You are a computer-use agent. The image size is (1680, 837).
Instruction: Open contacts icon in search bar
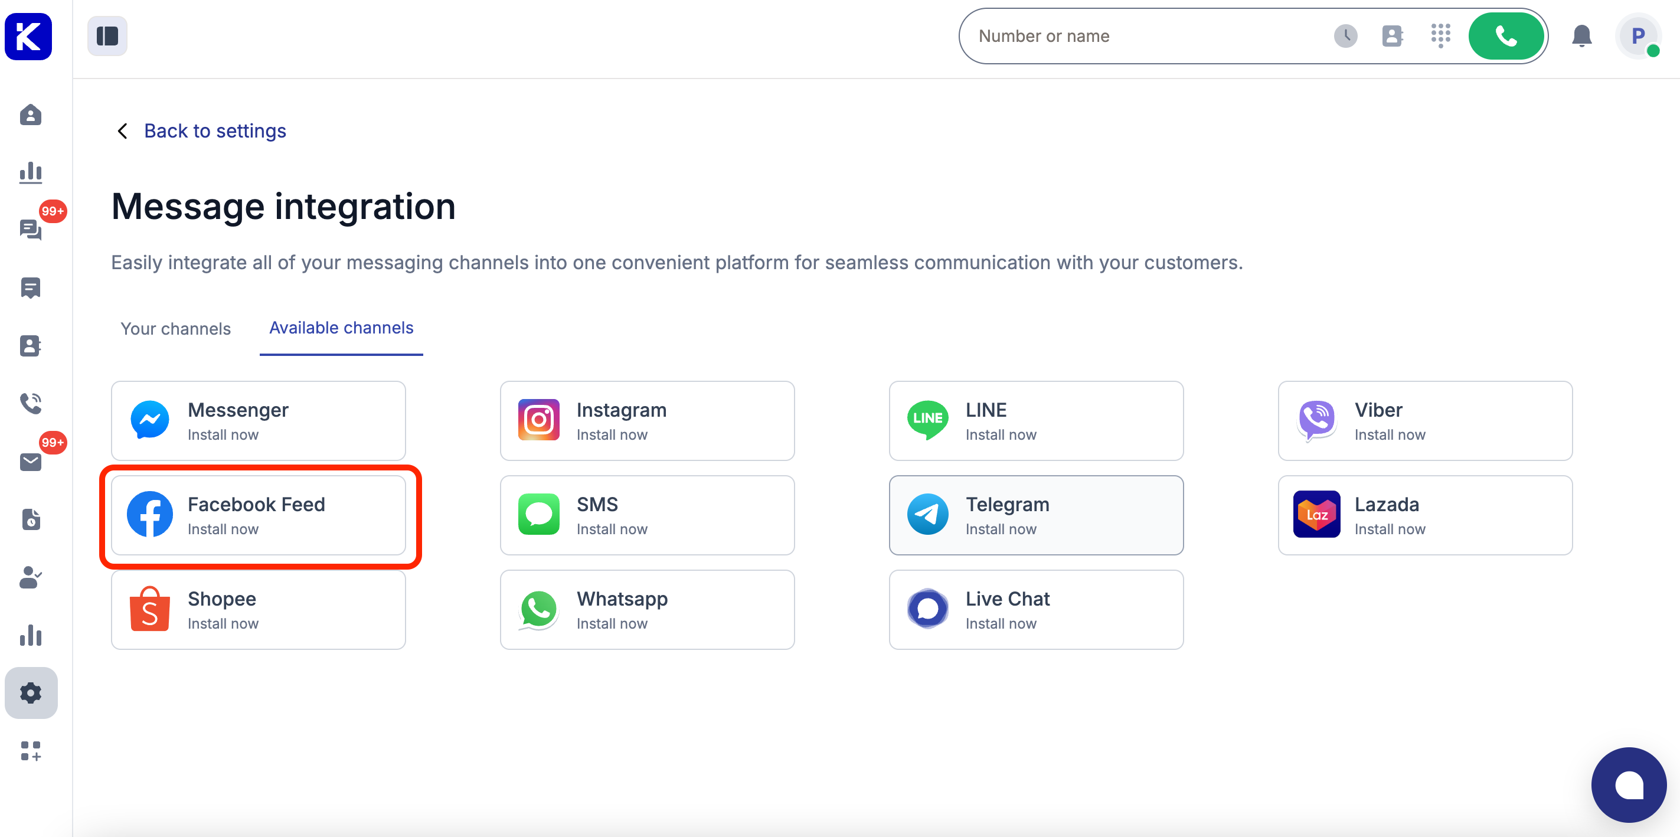pyautogui.click(x=1392, y=36)
